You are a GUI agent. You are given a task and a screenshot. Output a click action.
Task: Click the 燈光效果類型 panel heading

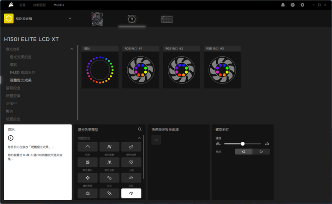coord(88,129)
